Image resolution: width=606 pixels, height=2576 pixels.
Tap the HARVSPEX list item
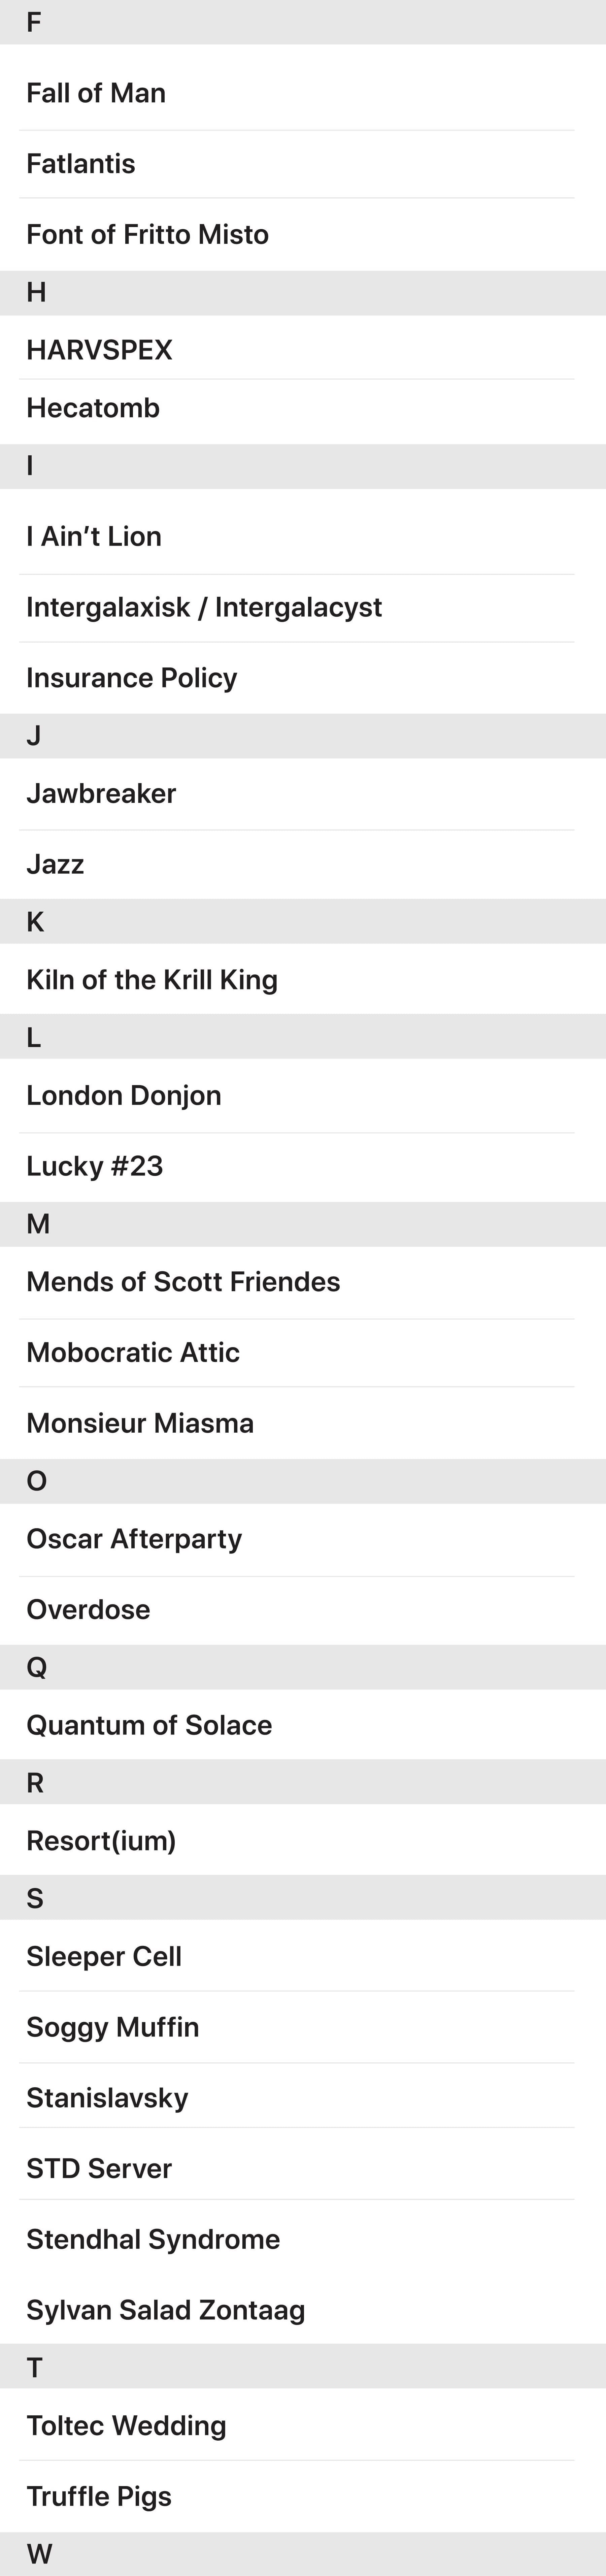coord(99,350)
